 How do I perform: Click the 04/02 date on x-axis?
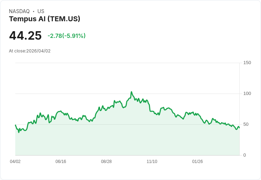pos(15,162)
